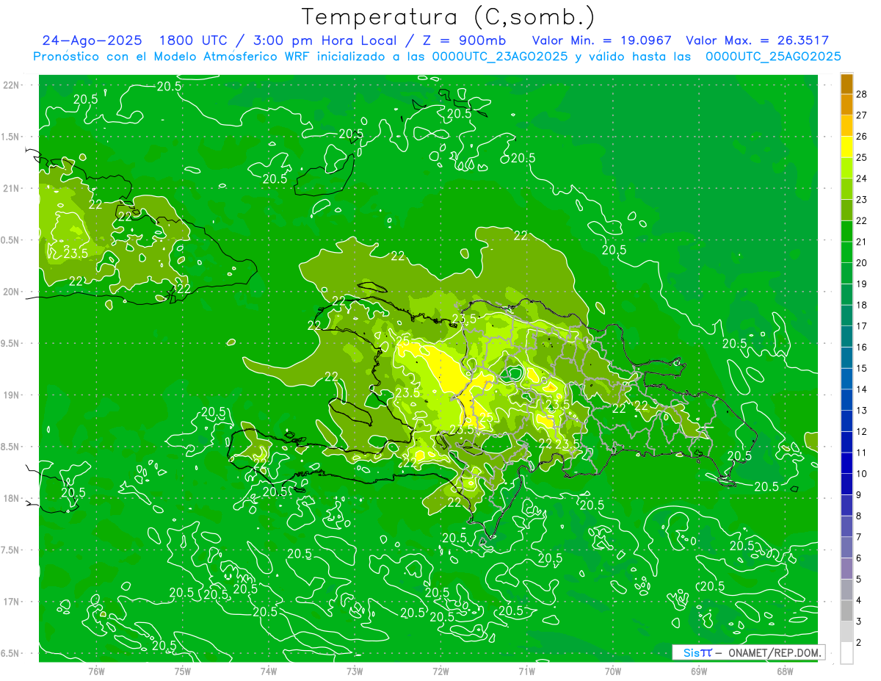Screen dimensions: 881x681
Task: Click the "Valor Min. = 19.0967" readout
Action: 601,40
